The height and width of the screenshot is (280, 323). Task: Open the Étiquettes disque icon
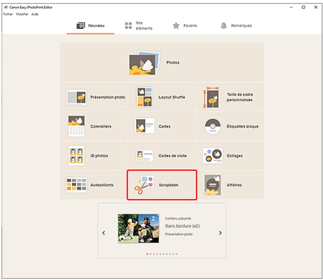[213, 126]
